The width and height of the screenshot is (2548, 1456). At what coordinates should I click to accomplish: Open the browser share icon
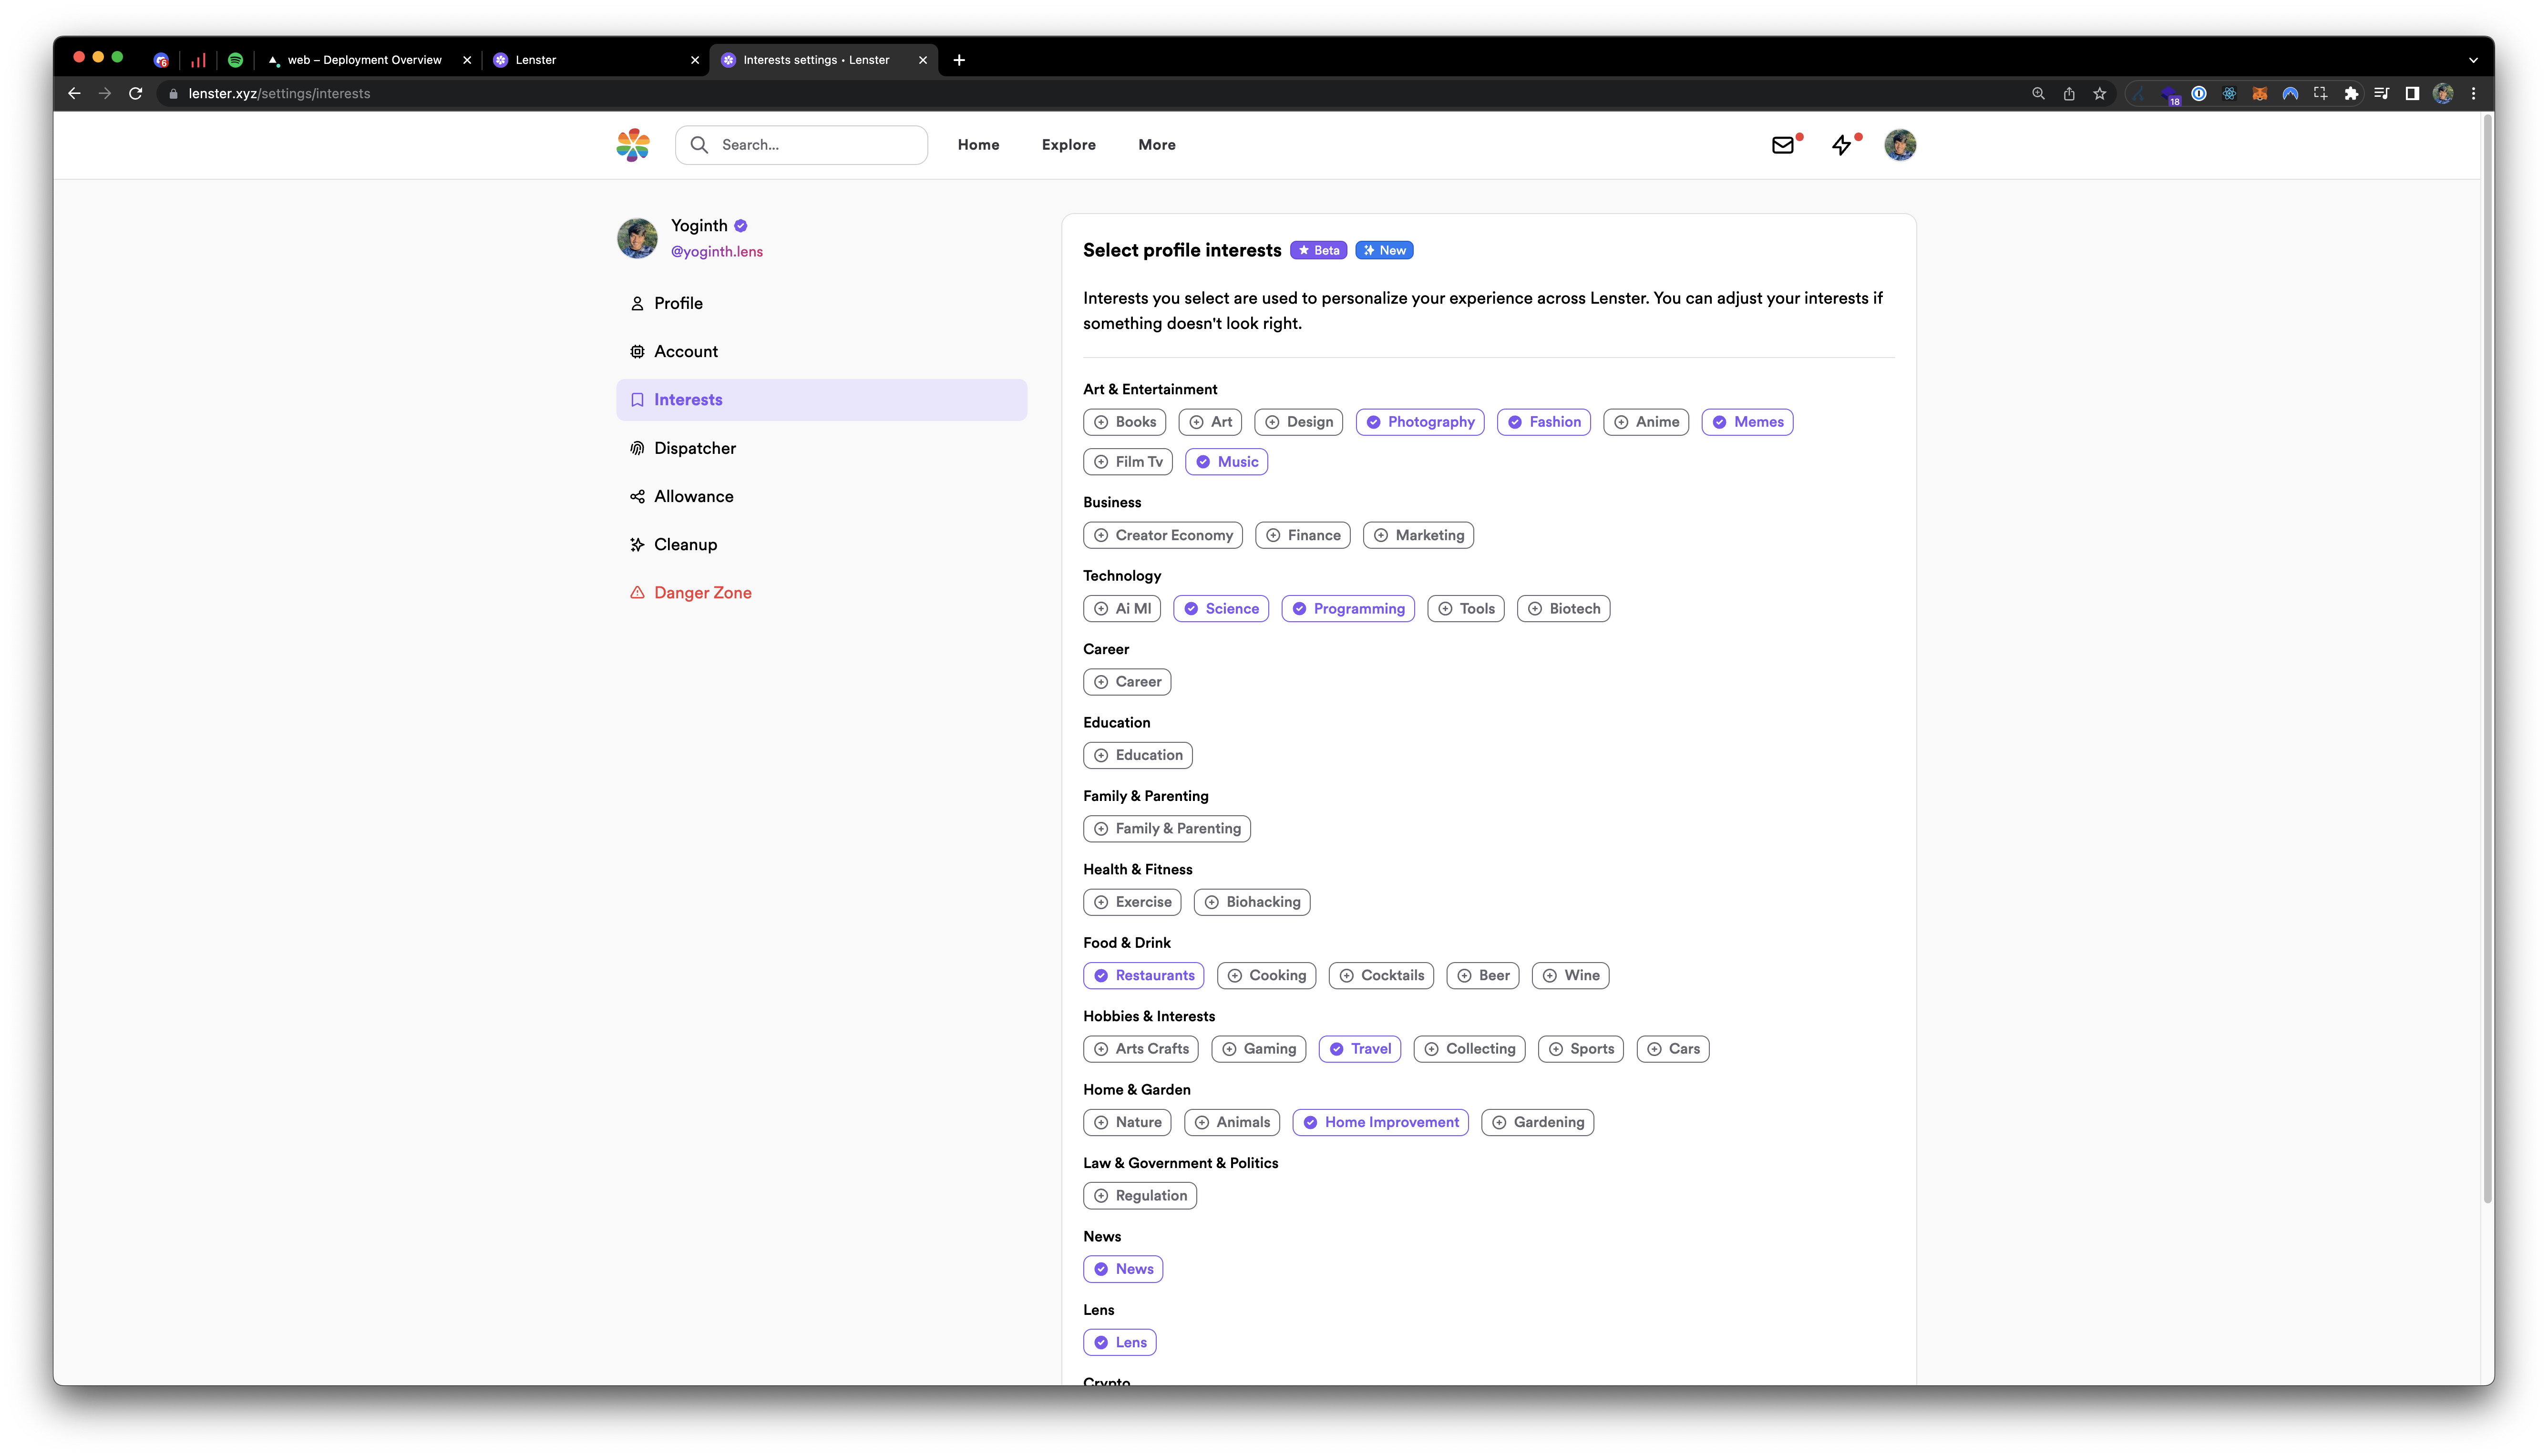pyautogui.click(x=2069, y=93)
